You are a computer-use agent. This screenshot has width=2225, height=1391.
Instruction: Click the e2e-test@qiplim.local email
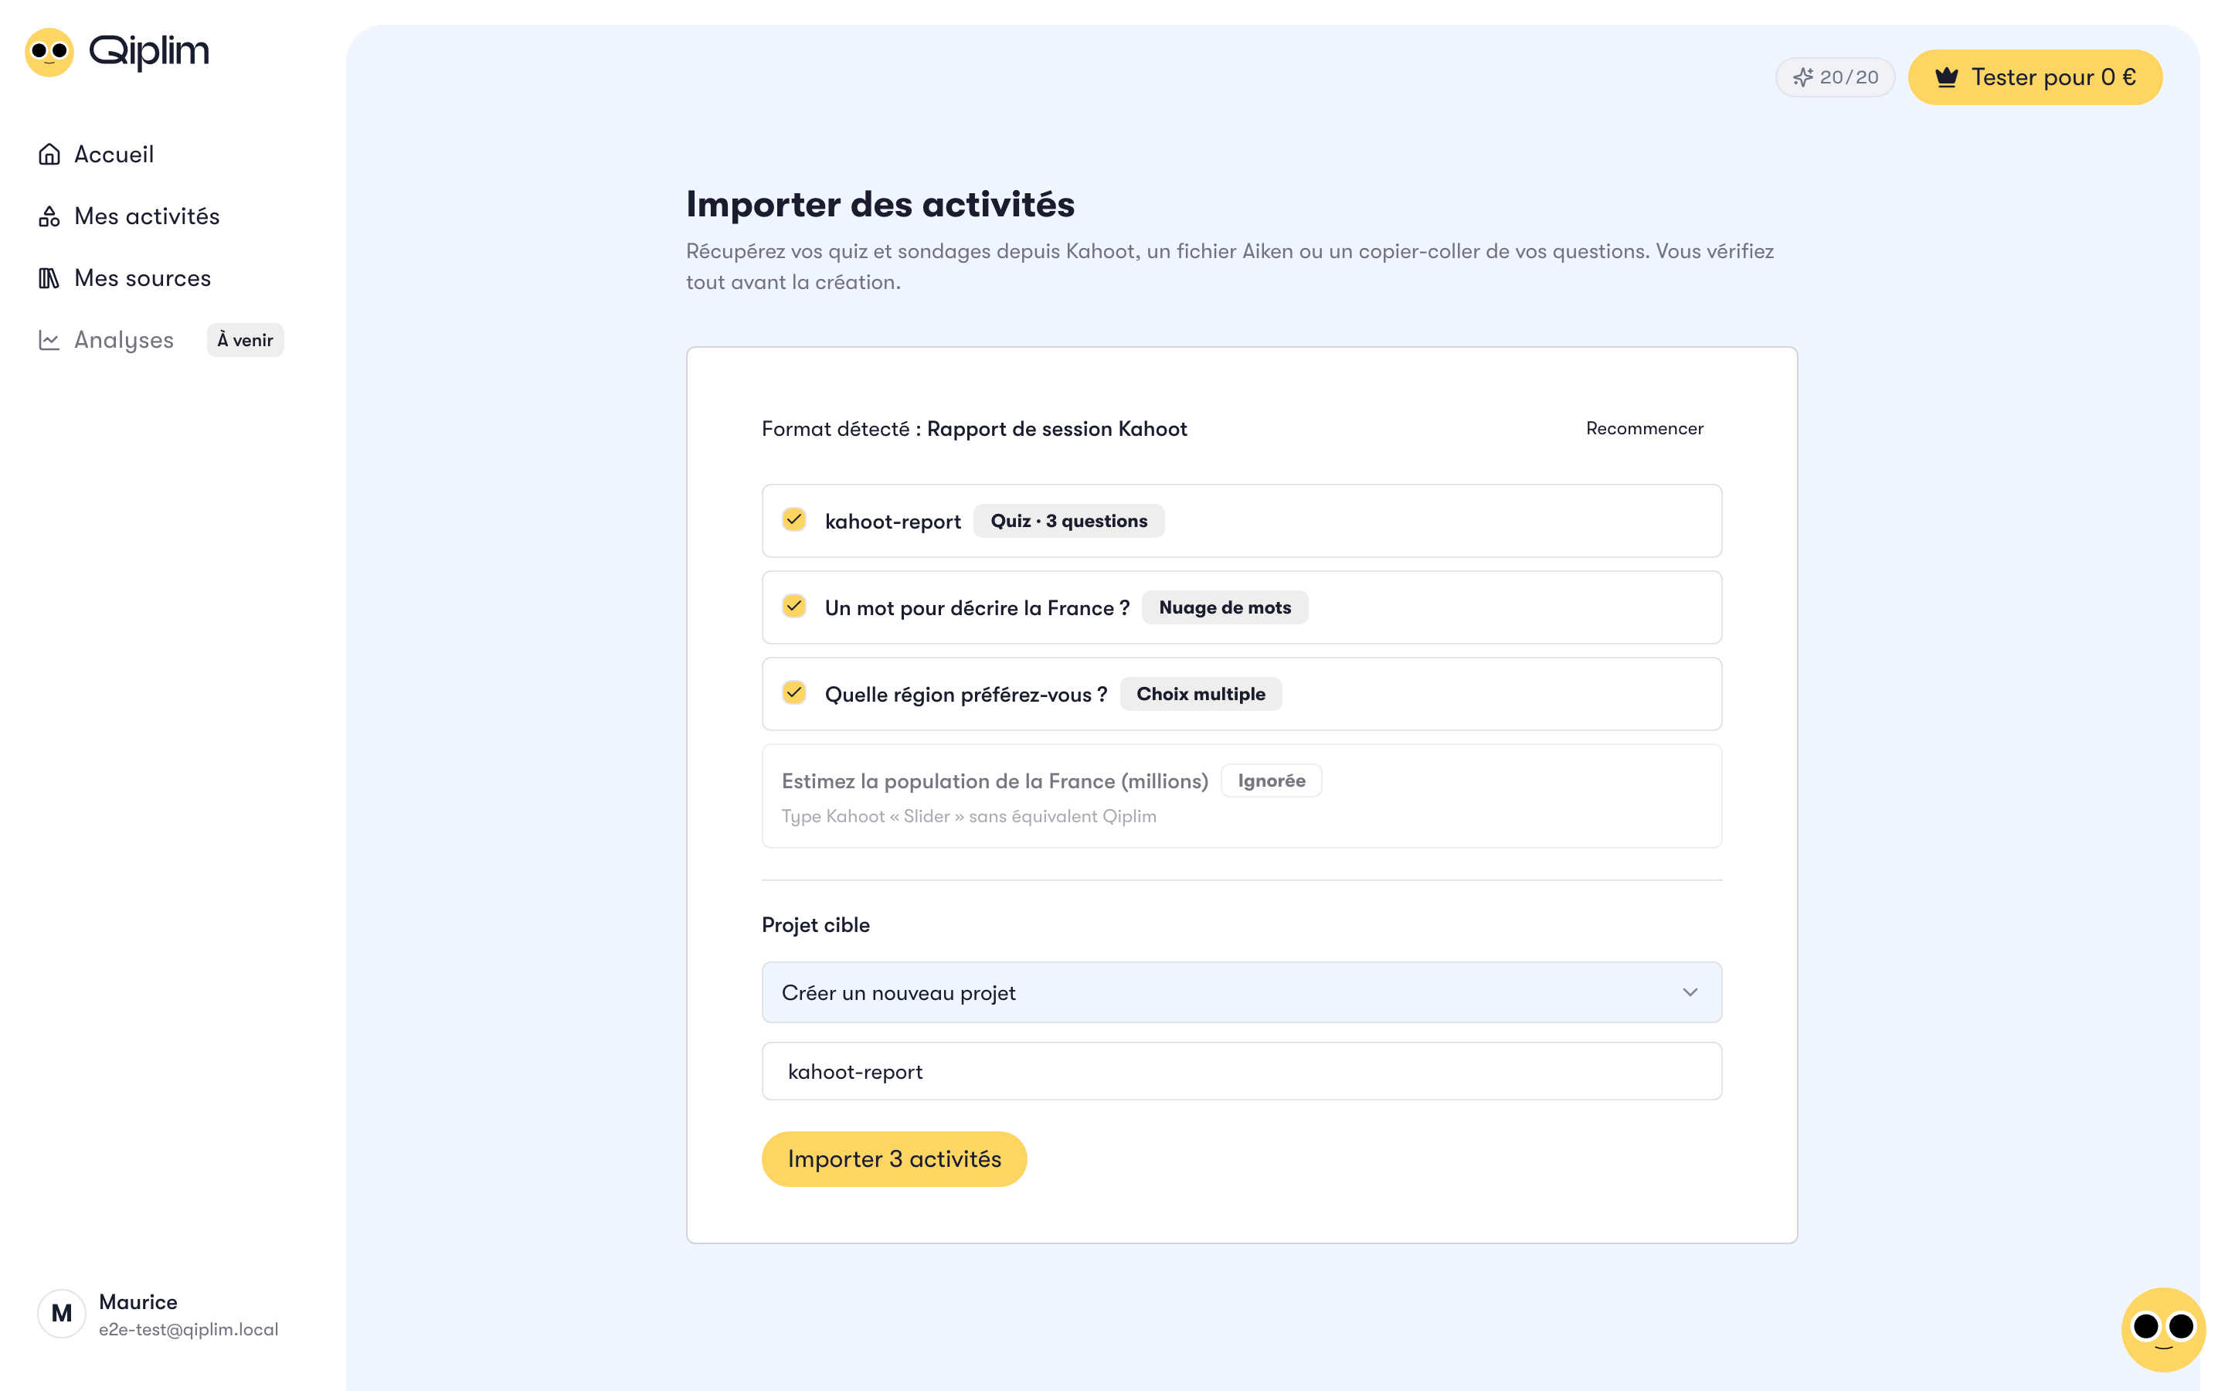[189, 1329]
